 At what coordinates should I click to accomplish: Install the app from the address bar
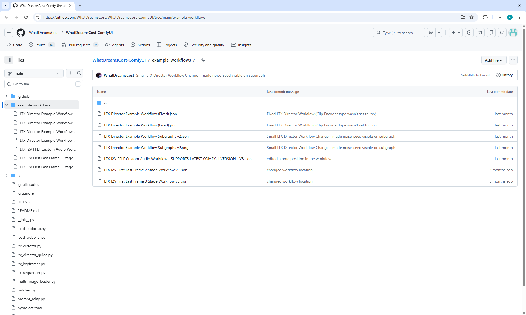point(463,17)
